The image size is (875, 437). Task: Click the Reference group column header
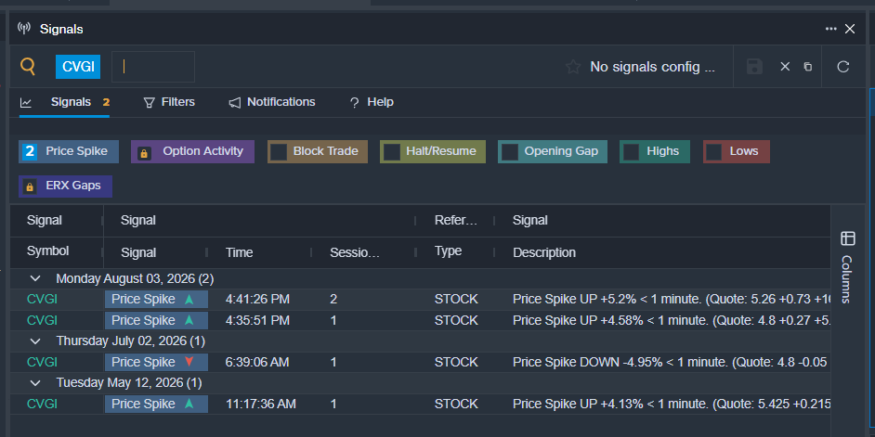[456, 220]
